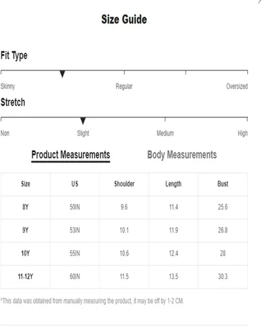The width and height of the screenshot is (261, 326).
Task: Click the Oversized label on Fit Type scale
Action: 237,86
